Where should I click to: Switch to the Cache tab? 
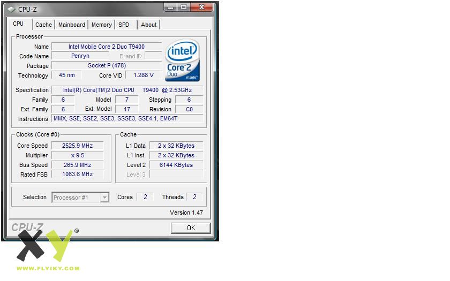[x=43, y=25]
